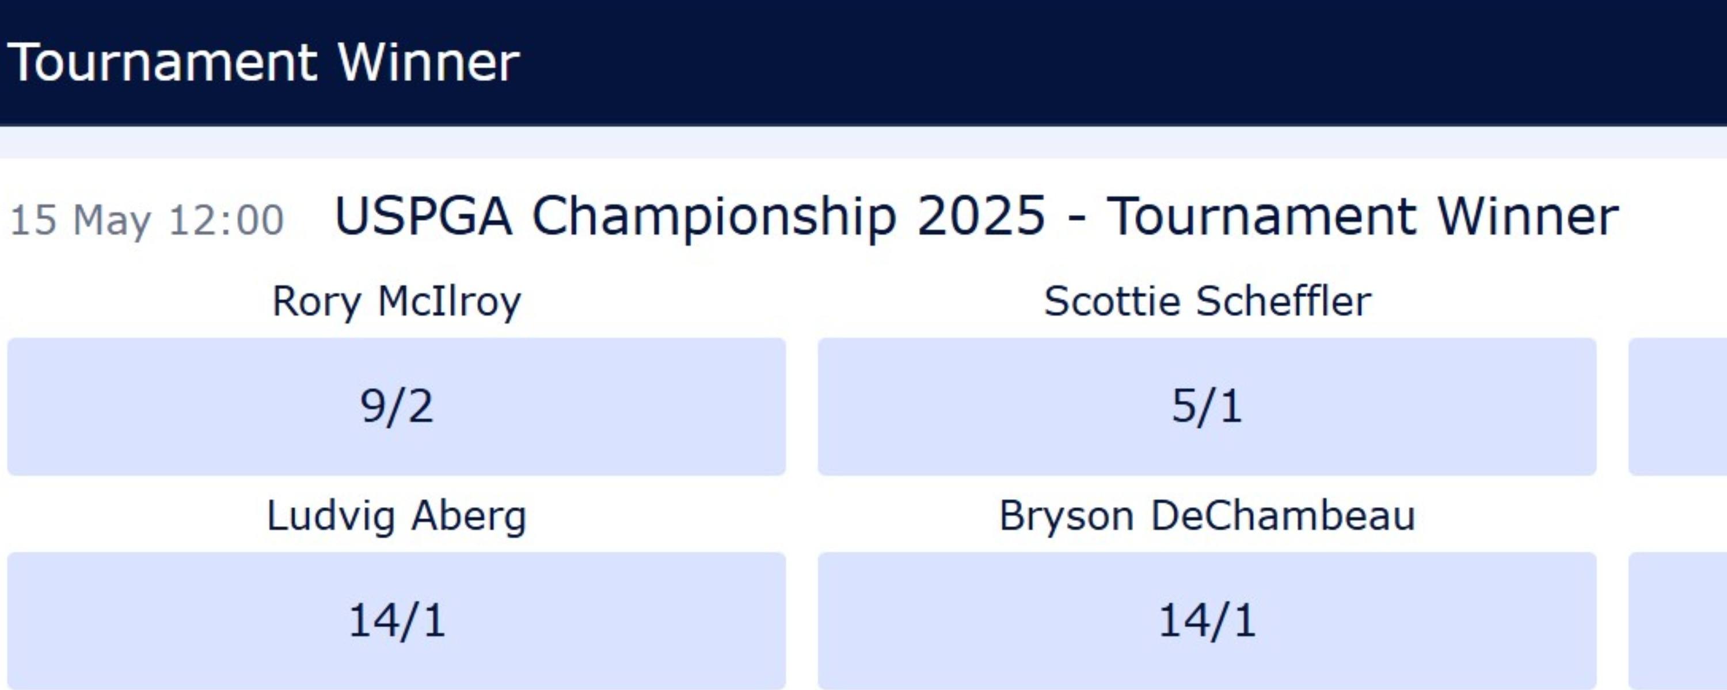1727x690 pixels.
Task: Click the Rory McIlroy player name
Action: [396, 301]
